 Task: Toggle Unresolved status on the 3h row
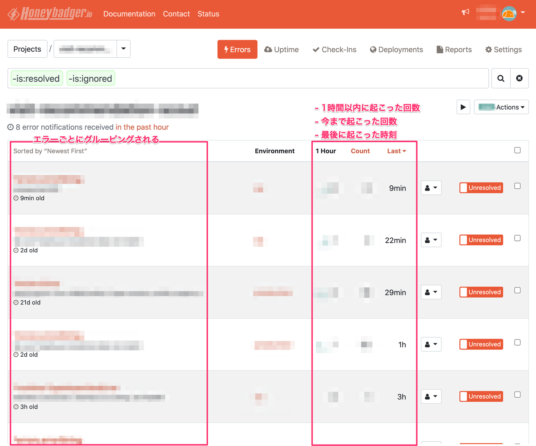tap(481, 396)
